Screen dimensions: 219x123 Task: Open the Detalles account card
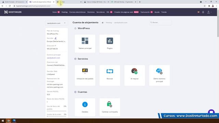[85, 107]
